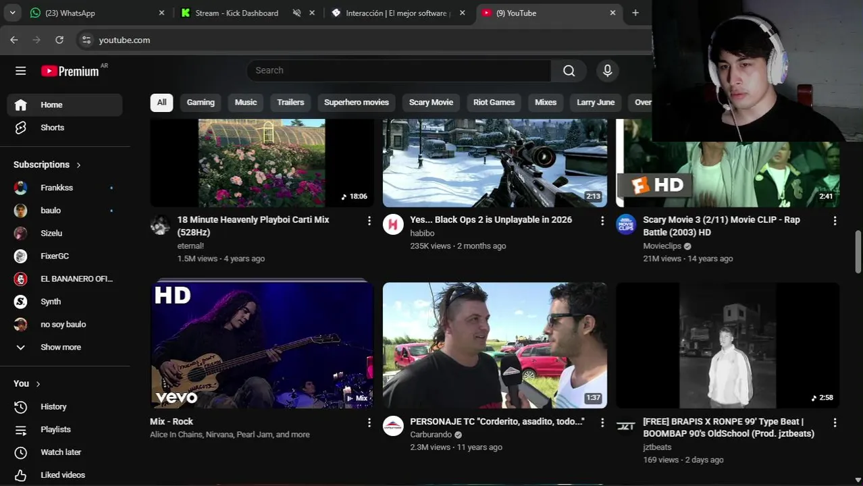Go to Shorts in sidebar
Image resolution: width=863 pixels, height=486 pixels.
65,128
